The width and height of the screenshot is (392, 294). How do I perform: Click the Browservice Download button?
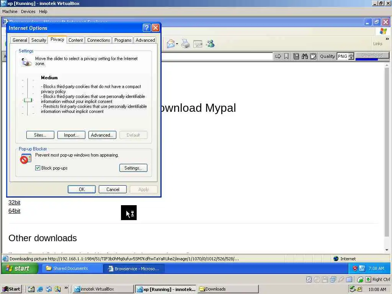(372, 56)
